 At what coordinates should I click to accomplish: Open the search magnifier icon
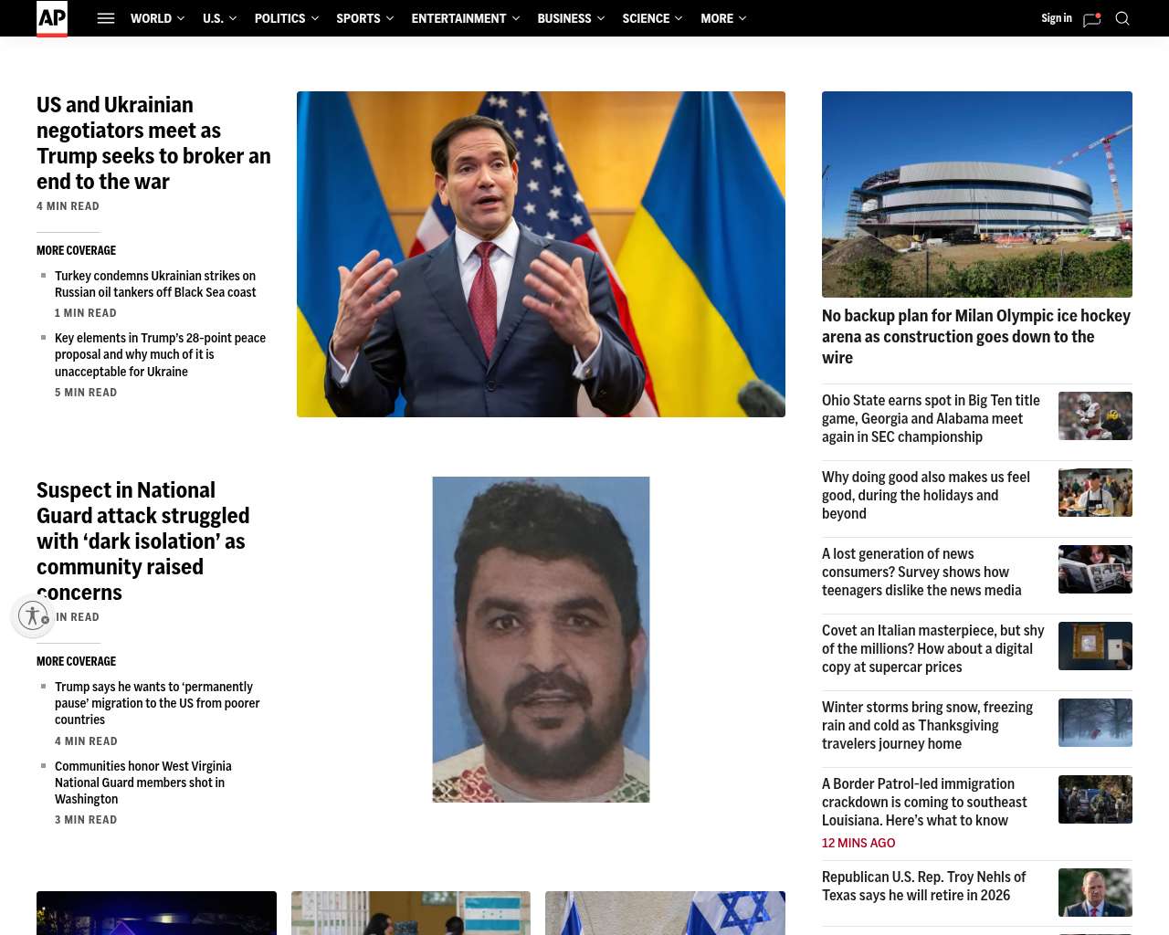pos(1122,18)
